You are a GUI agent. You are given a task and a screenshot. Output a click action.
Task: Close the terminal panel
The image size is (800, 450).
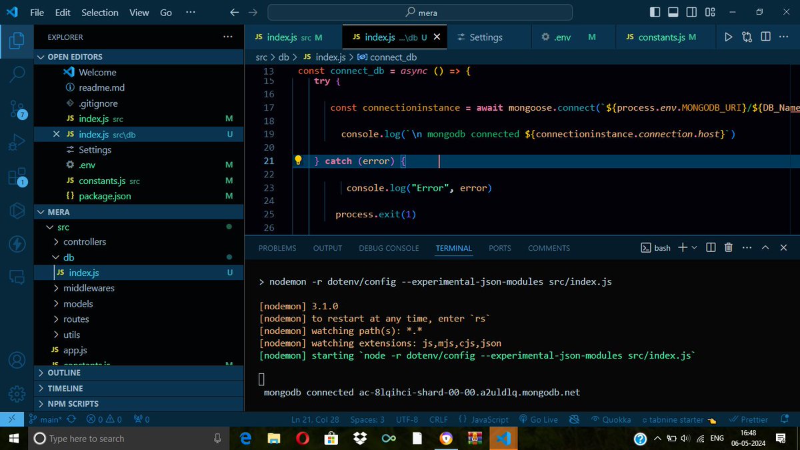(784, 247)
